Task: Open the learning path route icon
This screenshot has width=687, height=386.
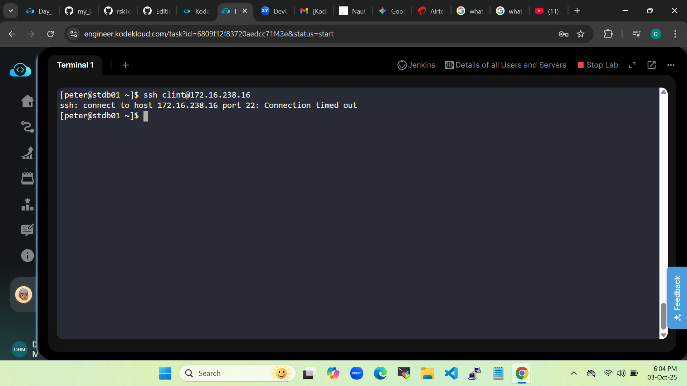Action: 27,127
